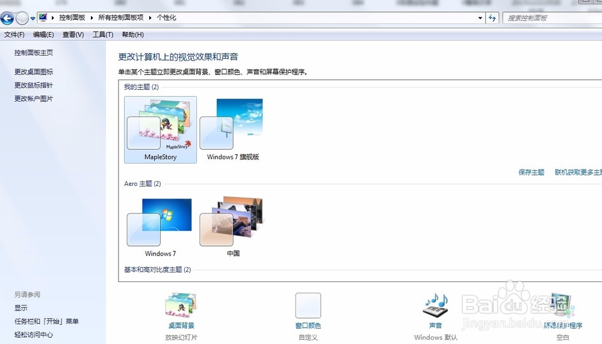The width and height of the screenshot is (602, 344).
Task: Open the 工具(T) menu
Action: point(103,34)
